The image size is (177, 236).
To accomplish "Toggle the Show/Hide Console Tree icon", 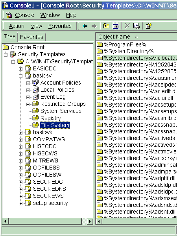I will click(116, 26).
